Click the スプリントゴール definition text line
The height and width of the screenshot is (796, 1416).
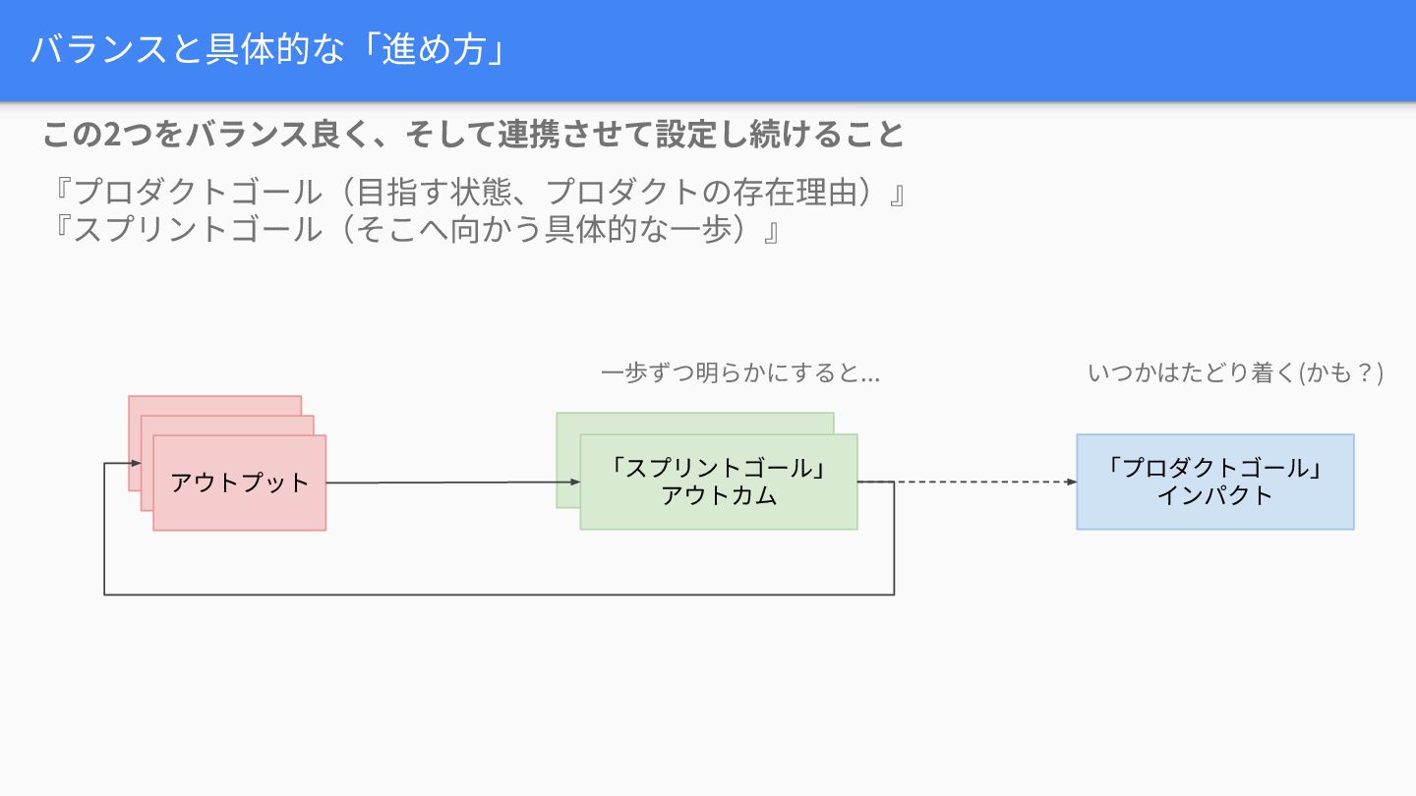[x=417, y=230]
